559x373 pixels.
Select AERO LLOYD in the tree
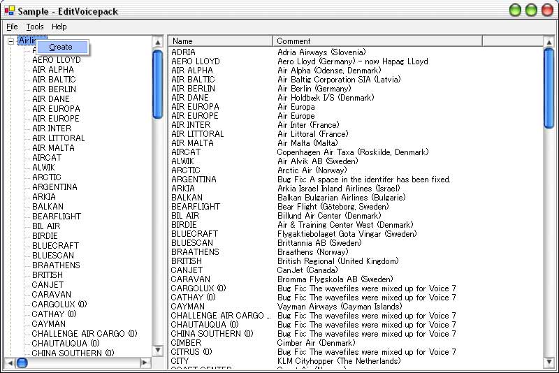click(x=57, y=60)
